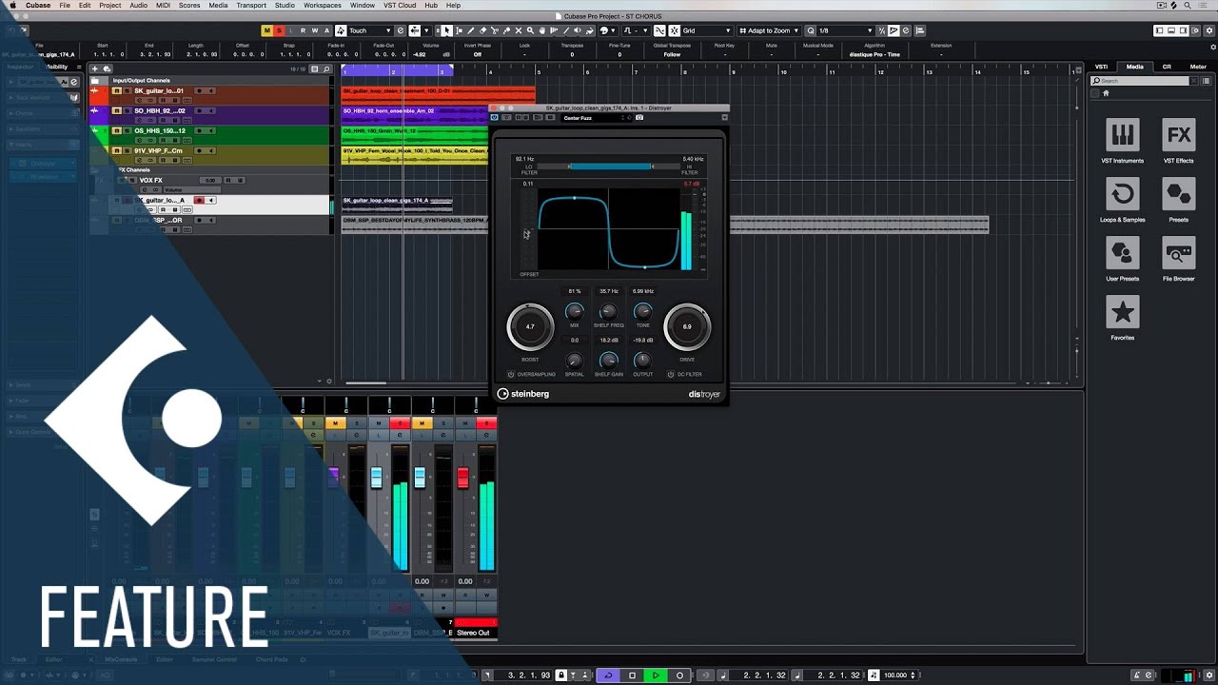Switch to the VSTi tab

[1101, 67]
